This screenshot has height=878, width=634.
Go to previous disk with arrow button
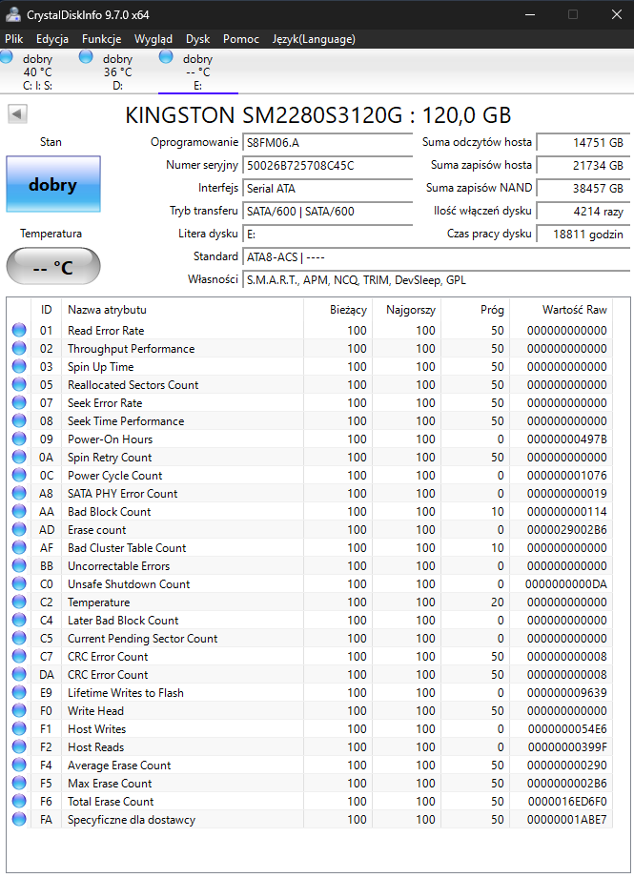point(17,114)
